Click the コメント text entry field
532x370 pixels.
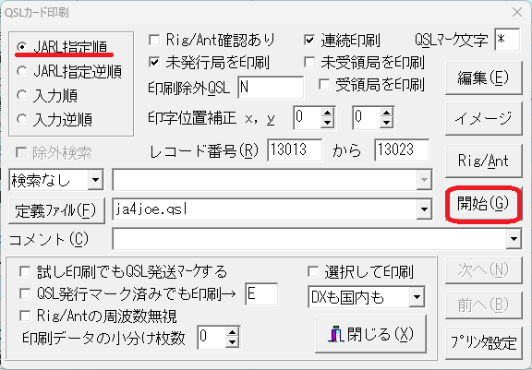(x=309, y=239)
